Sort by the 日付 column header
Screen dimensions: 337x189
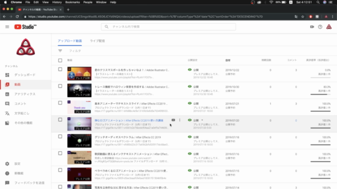point(228,60)
